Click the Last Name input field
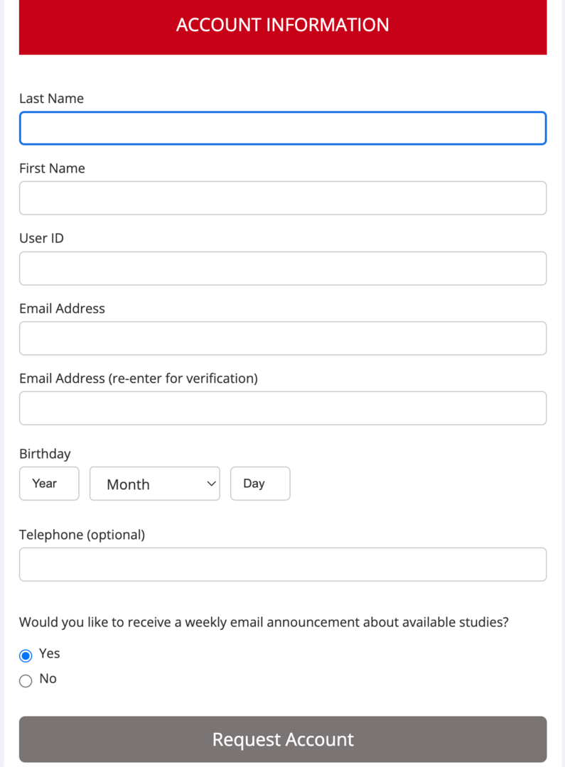 tap(282, 129)
